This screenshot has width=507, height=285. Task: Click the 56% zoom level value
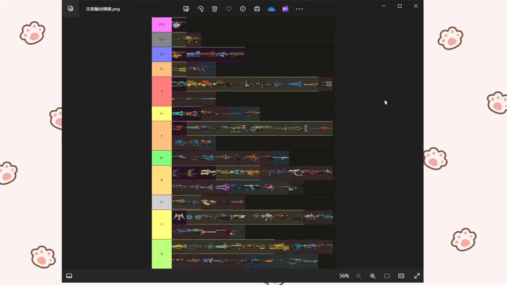pos(344,276)
